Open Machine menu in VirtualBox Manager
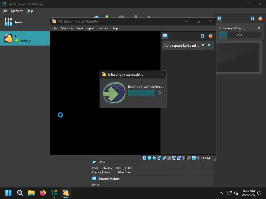The image size is (266, 199). point(17,11)
